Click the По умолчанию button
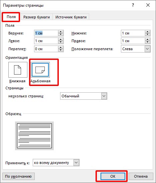Viewport: 156px width, 183px height. (18, 176)
